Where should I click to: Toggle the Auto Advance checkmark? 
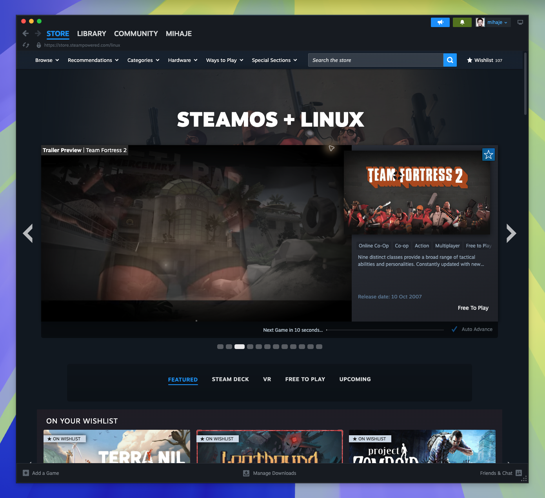(454, 329)
